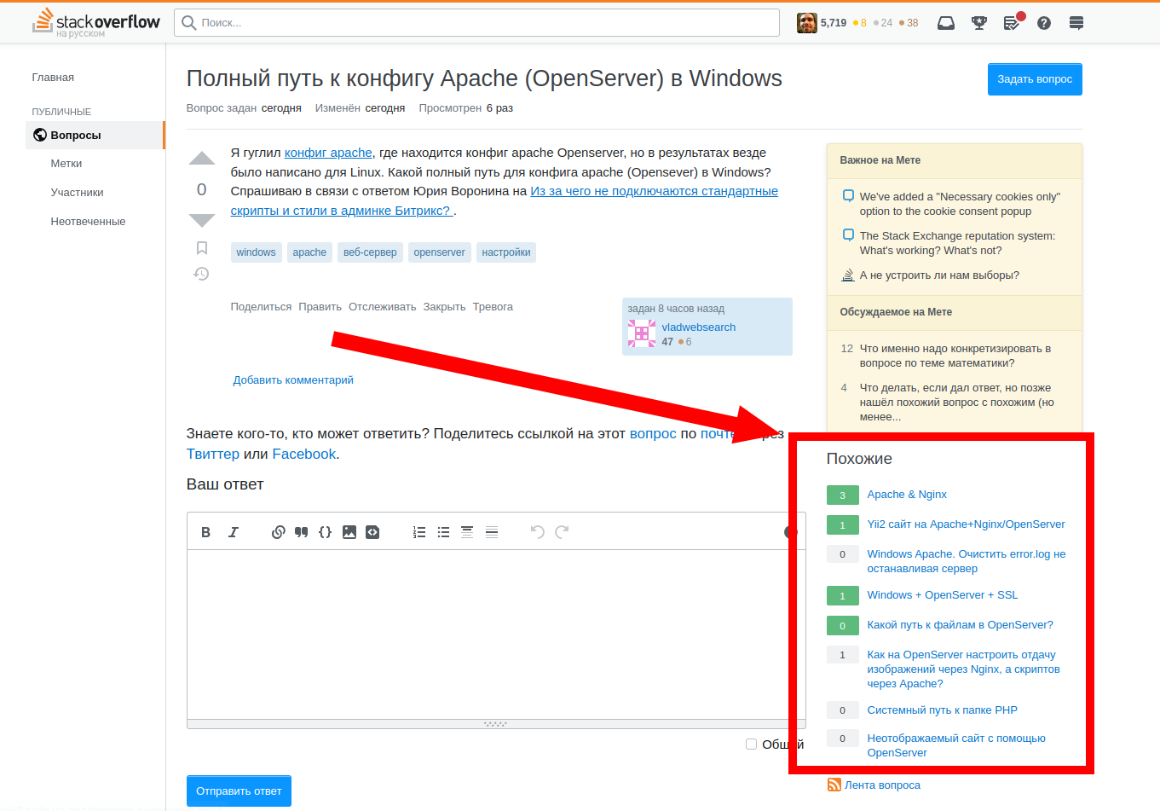Insert an image in editor
1160x811 pixels.
(349, 532)
